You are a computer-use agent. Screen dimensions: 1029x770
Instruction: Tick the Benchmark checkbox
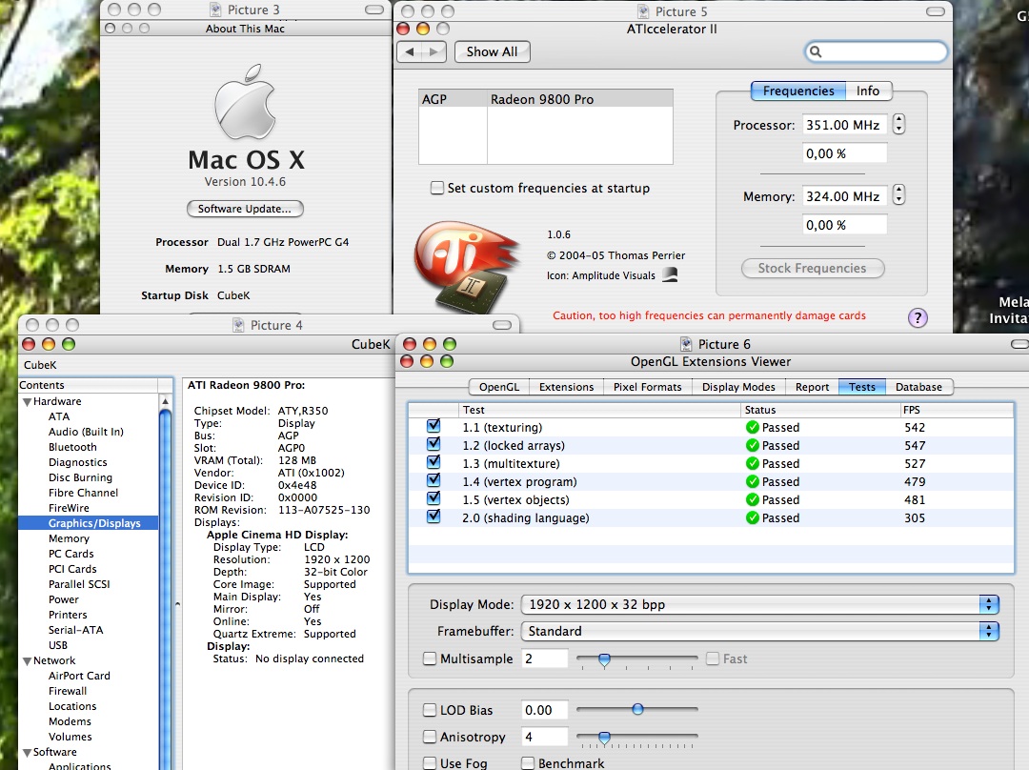pyautogui.click(x=528, y=762)
